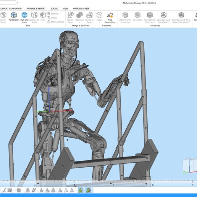Click ruler mark 7 on the bottom ruler
This screenshot has height=197, width=197.
click(192, 185)
